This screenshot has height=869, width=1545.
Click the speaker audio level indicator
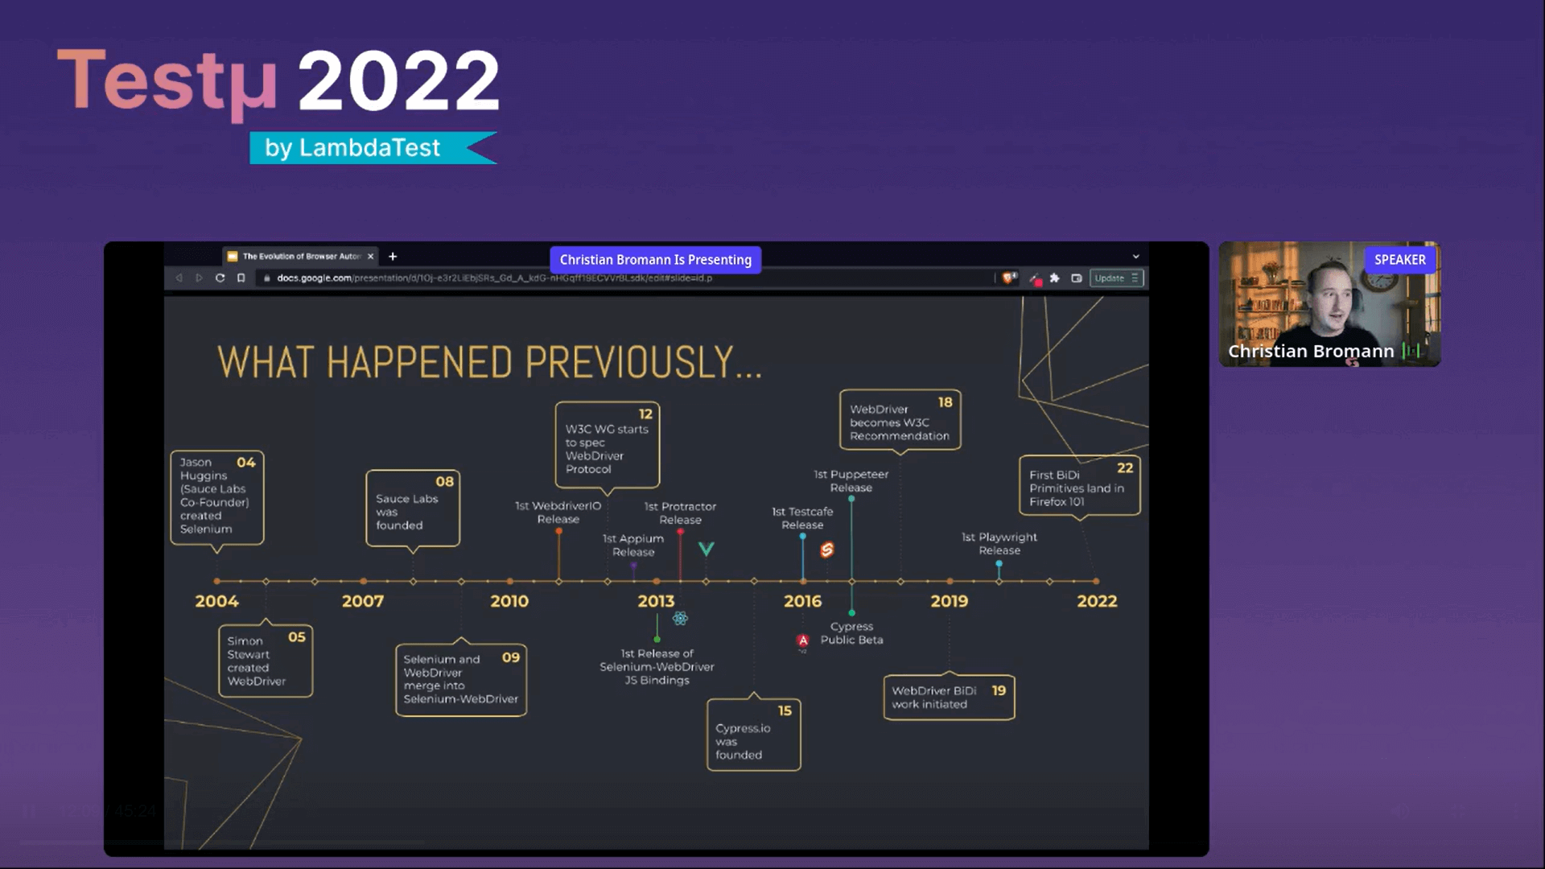[x=1411, y=351]
